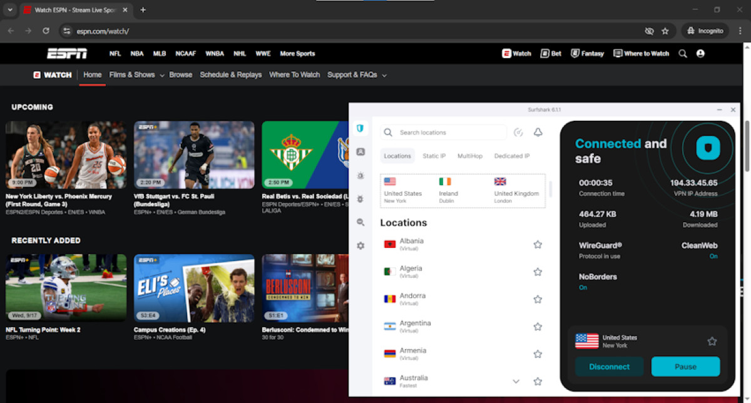Click the tracking protection eye icon in address bar
The image size is (751, 403).
click(x=649, y=31)
